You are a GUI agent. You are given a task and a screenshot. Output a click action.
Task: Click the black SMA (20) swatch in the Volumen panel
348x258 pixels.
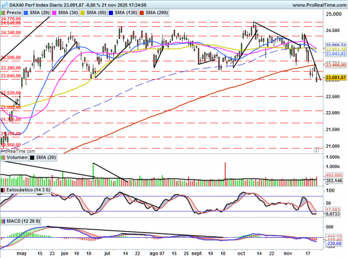point(32,158)
